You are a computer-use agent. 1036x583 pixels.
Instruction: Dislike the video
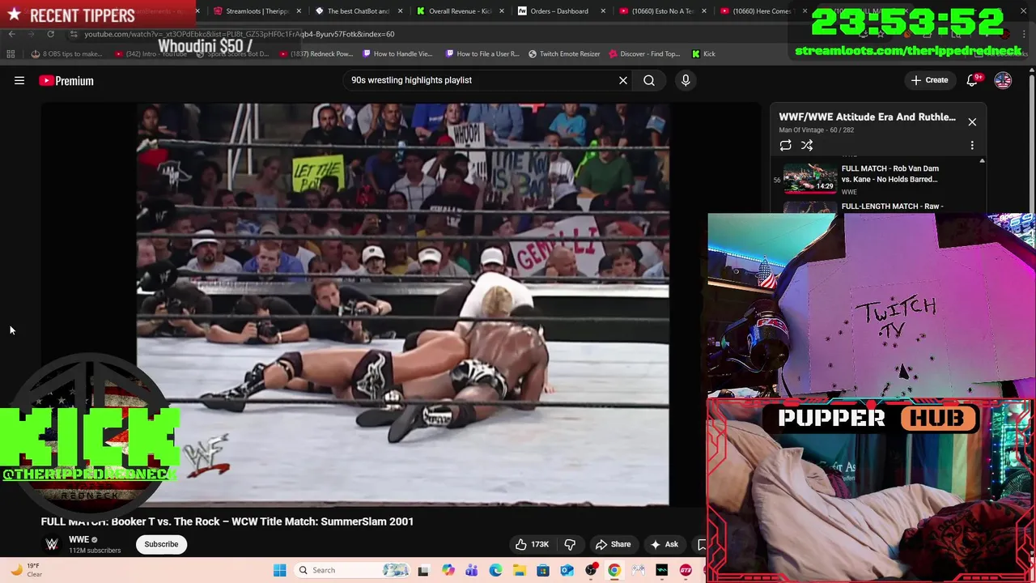[570, 544]
